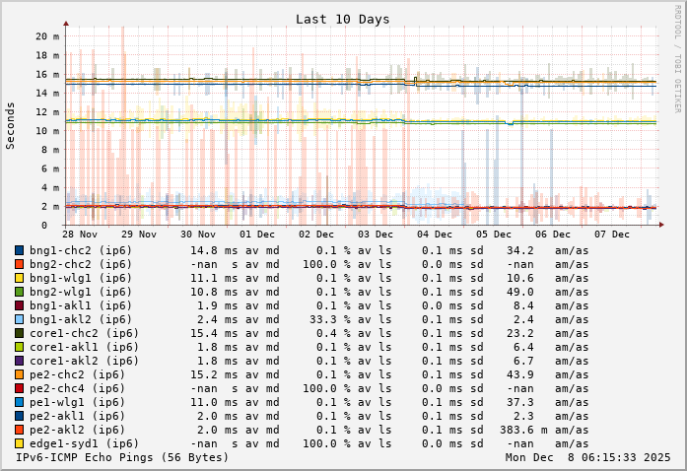Click the '20 m' y-axis tick label

48,35
